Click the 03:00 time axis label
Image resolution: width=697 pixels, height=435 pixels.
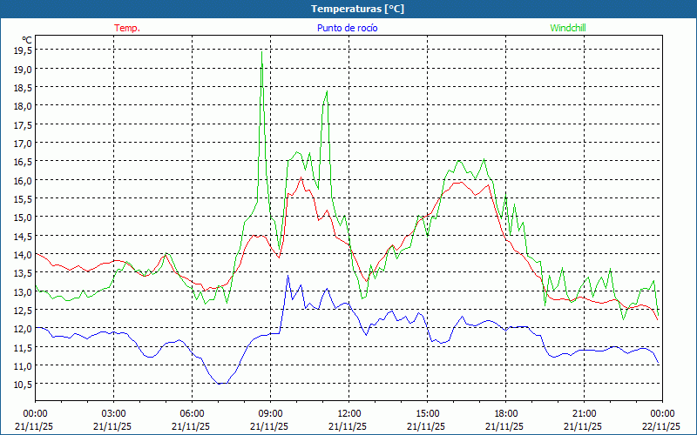tap(113, 413)
